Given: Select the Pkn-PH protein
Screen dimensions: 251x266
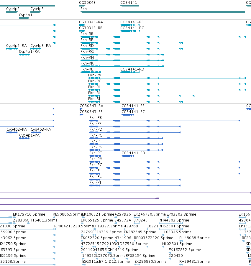Looking at the screenshot, I should tap(96, 141).
